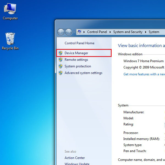Select the Recycle Bin desktop icon
The image size is (165, 165).
click(10, 41)
